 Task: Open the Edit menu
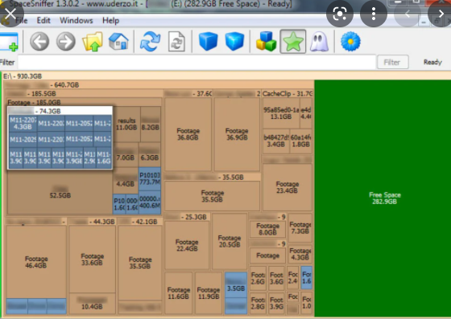(43, 21)
